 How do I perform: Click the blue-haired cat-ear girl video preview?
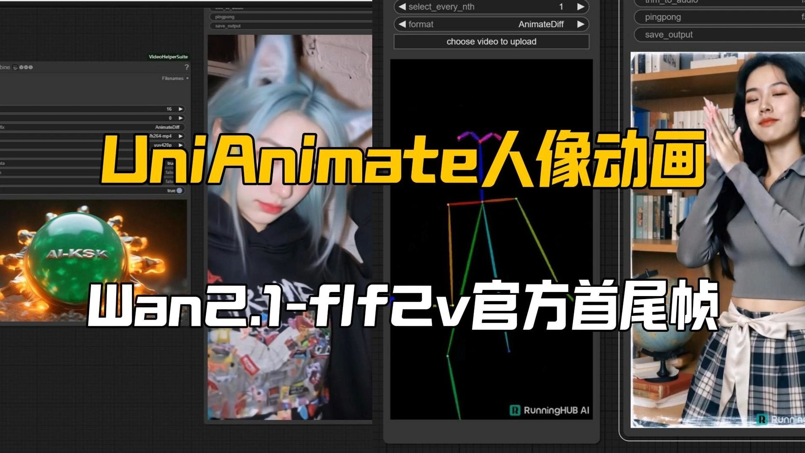[290, 227]
